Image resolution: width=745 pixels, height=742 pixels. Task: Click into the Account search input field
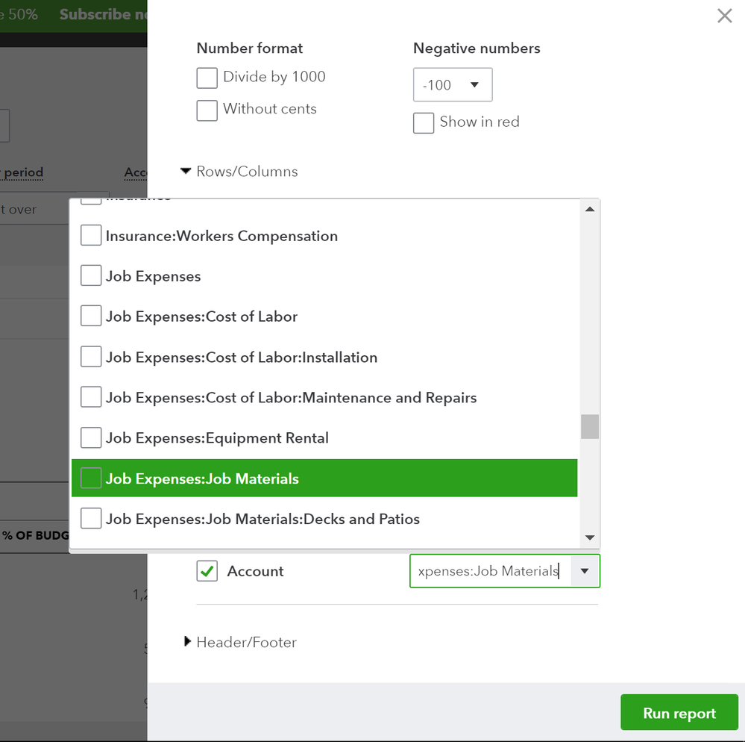click(489, 571)
